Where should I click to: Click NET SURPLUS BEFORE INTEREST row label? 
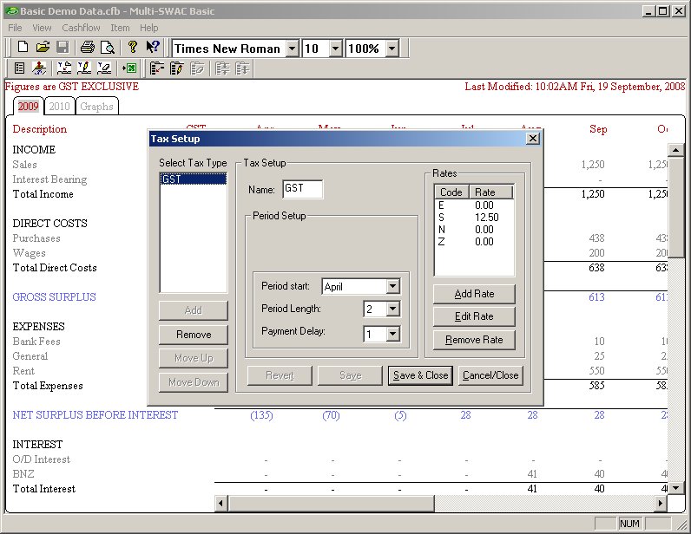tap(95, 415)
